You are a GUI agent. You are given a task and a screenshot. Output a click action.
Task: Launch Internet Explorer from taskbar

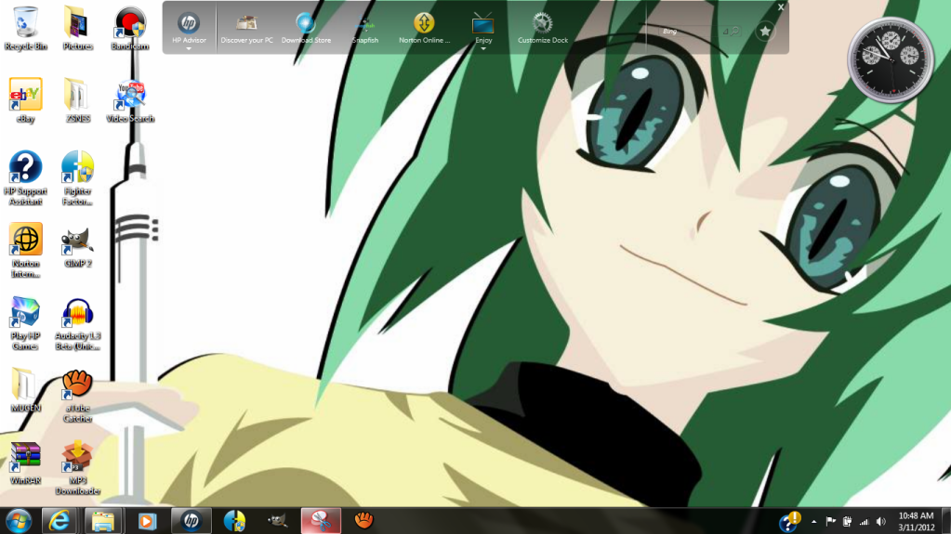coord(59,521)
